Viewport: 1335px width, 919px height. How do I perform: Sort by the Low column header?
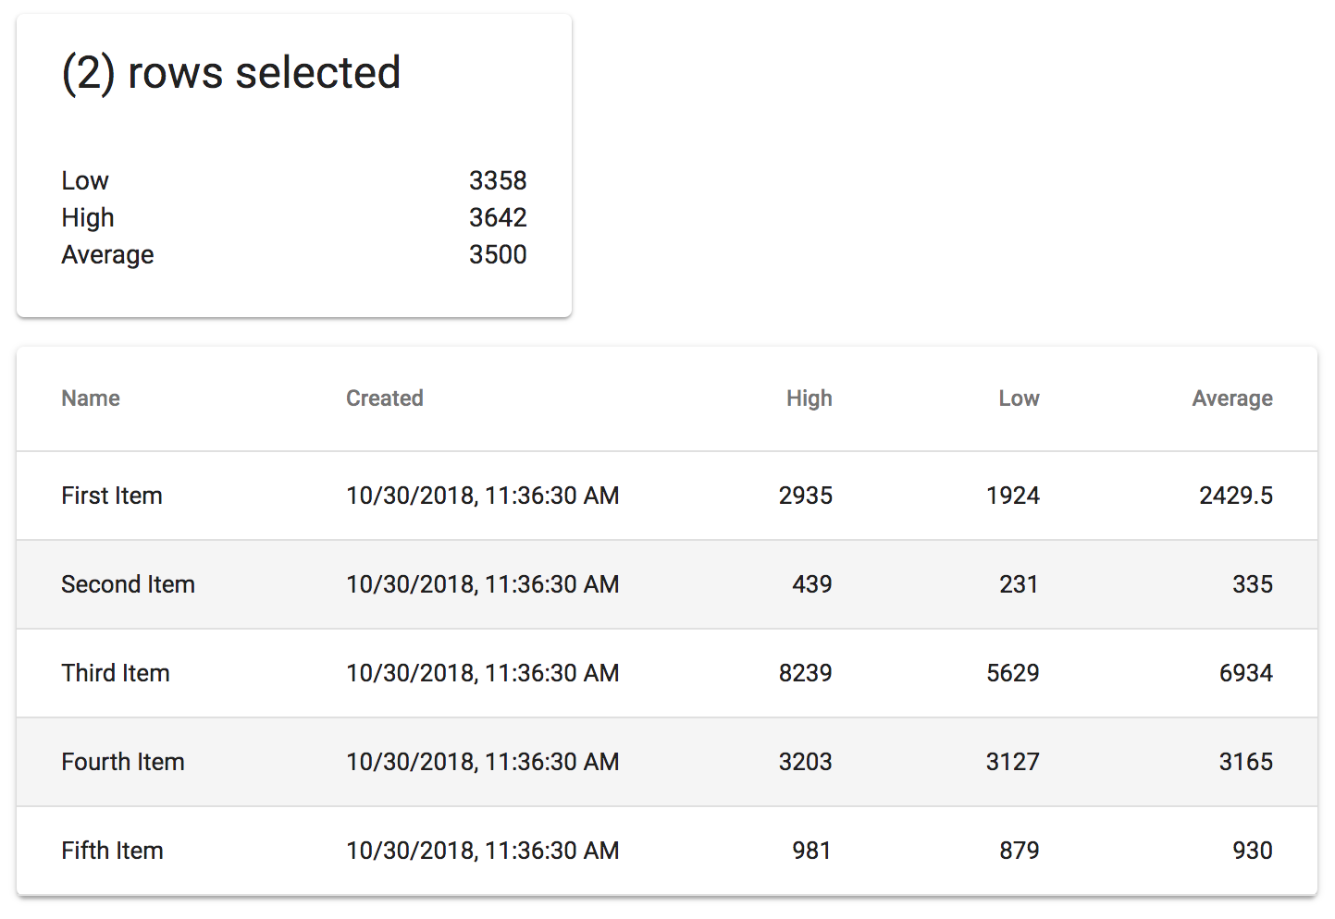pos(1019,398)
